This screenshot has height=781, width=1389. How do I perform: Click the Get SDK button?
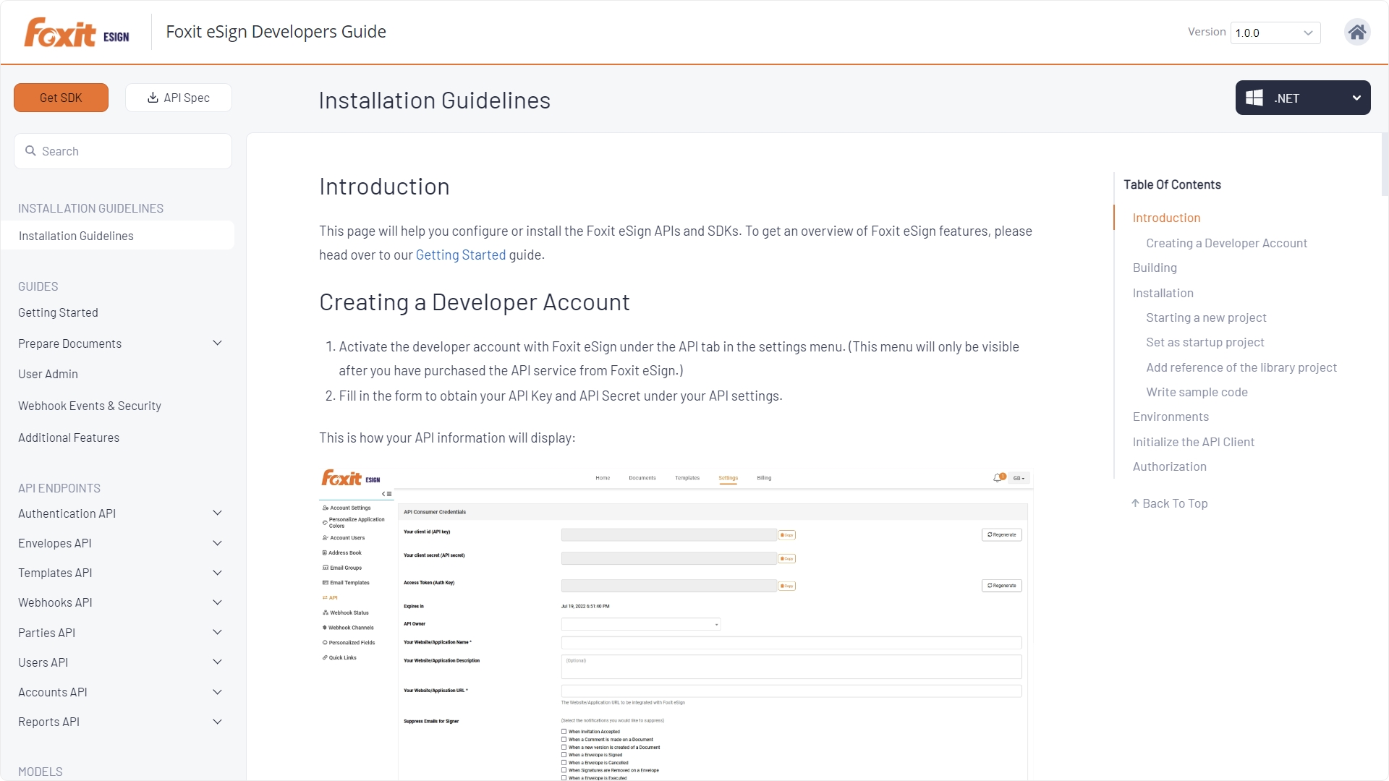(x=61, y=98)
